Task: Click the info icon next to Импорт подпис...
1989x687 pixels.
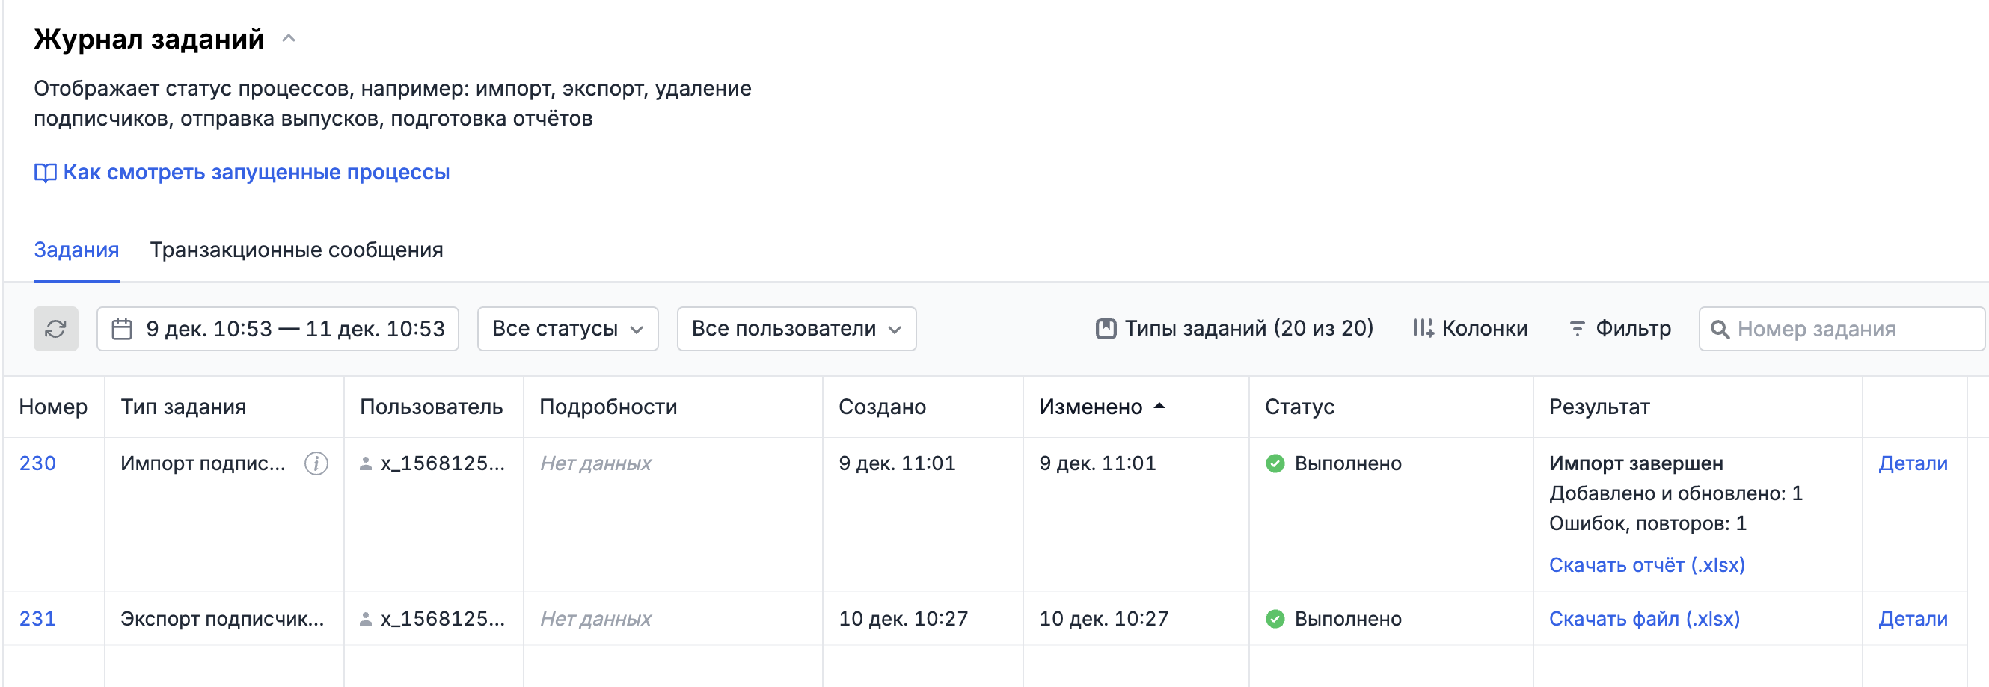Action: [x=316, y=463]
